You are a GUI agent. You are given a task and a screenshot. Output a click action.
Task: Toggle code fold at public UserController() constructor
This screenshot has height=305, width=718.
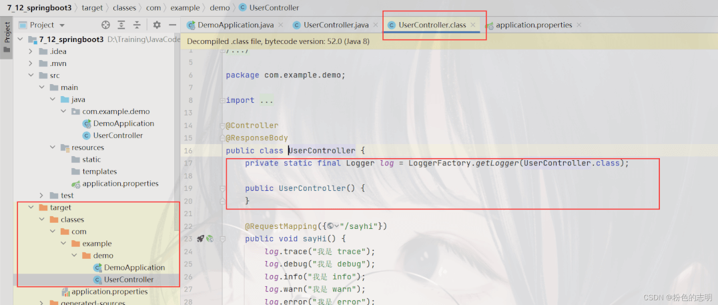(224, 188)
